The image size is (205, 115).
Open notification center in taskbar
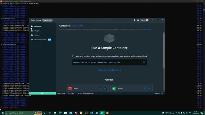202,113
